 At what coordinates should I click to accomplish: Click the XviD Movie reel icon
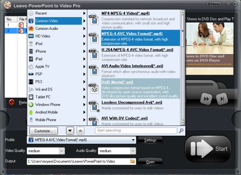(94, 88)
